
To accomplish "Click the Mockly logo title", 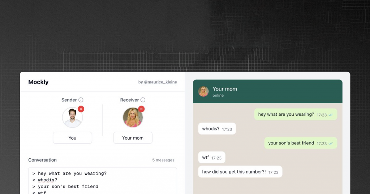I will coord(38,82).
